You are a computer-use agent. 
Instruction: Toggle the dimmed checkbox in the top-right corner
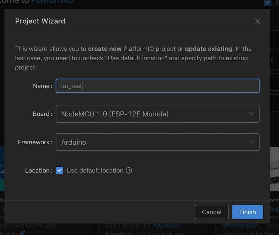click(268, 3)
